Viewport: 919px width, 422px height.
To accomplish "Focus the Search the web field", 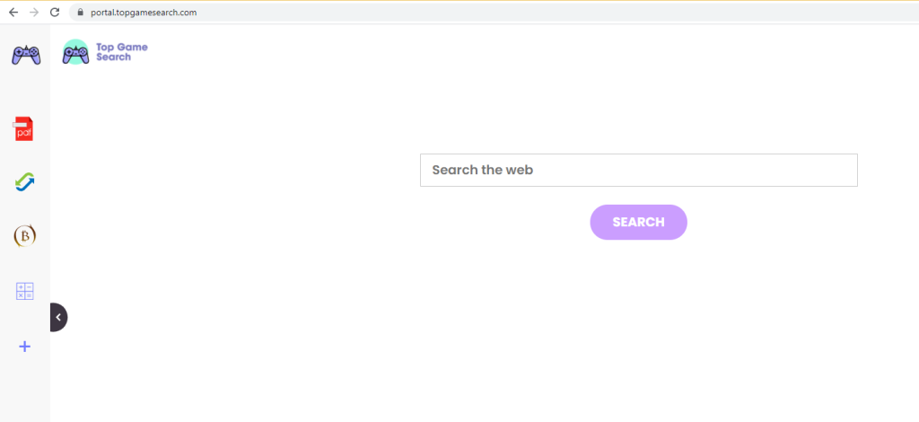I will (x=639, y=170).
